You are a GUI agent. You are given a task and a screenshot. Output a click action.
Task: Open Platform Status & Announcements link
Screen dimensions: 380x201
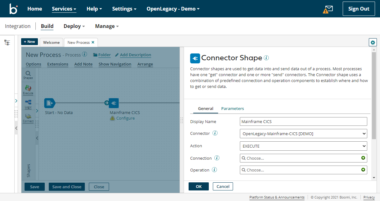pos(277,197)
